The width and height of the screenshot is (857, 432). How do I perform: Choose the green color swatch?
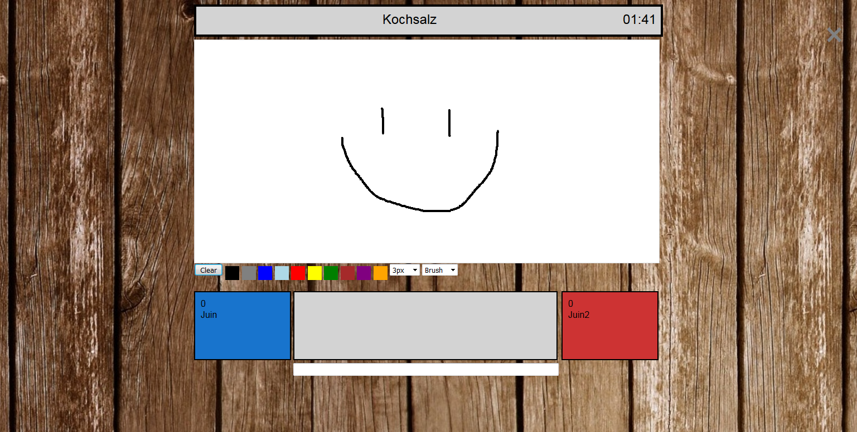pyautogui.click(x=331, y=273)
